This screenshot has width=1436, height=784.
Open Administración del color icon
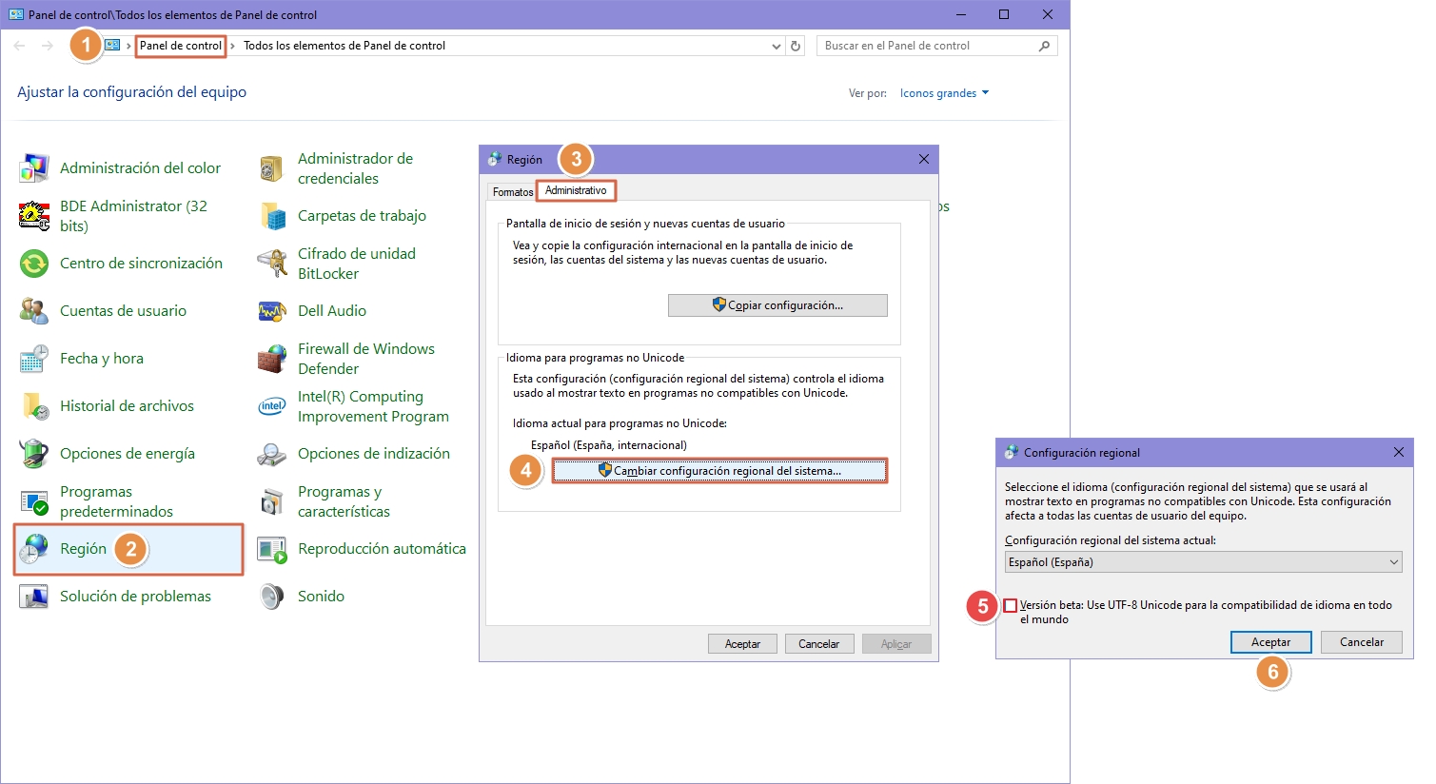coord(34,168)
